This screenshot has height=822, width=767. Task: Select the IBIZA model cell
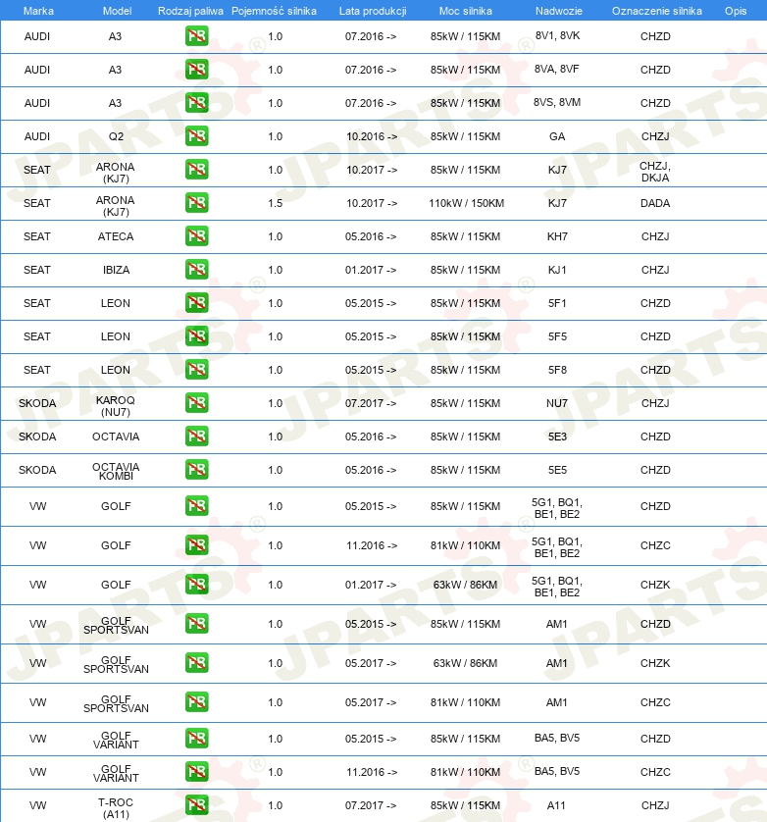click(116, 270)
